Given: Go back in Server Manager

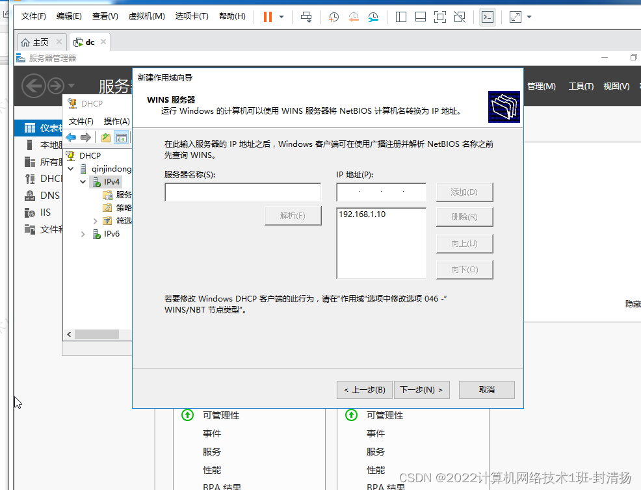Looking at the screenshot, I should [x=33, y=86].
